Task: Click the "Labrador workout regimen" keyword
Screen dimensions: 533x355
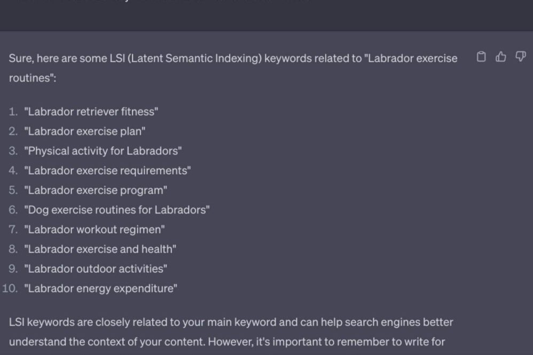Action: [x=95, y=230]
